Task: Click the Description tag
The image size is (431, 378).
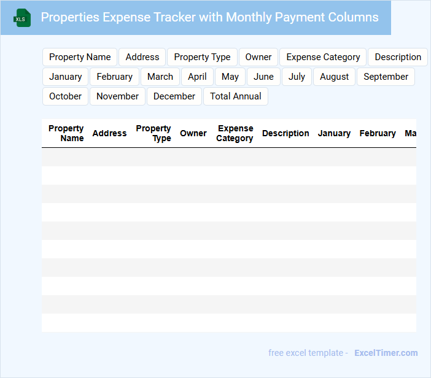Action: [398, 57]
